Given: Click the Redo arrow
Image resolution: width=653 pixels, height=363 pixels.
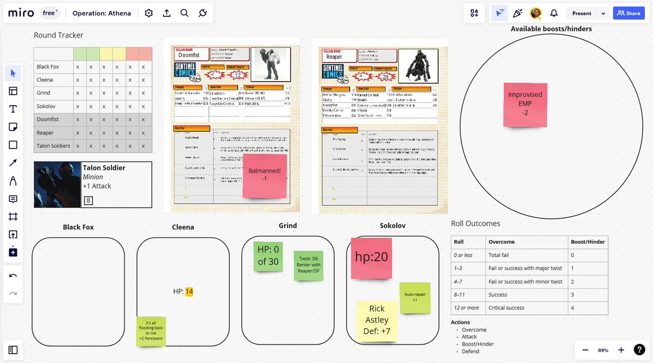Looking at the screenshot, I should click(x=13, y=293).
